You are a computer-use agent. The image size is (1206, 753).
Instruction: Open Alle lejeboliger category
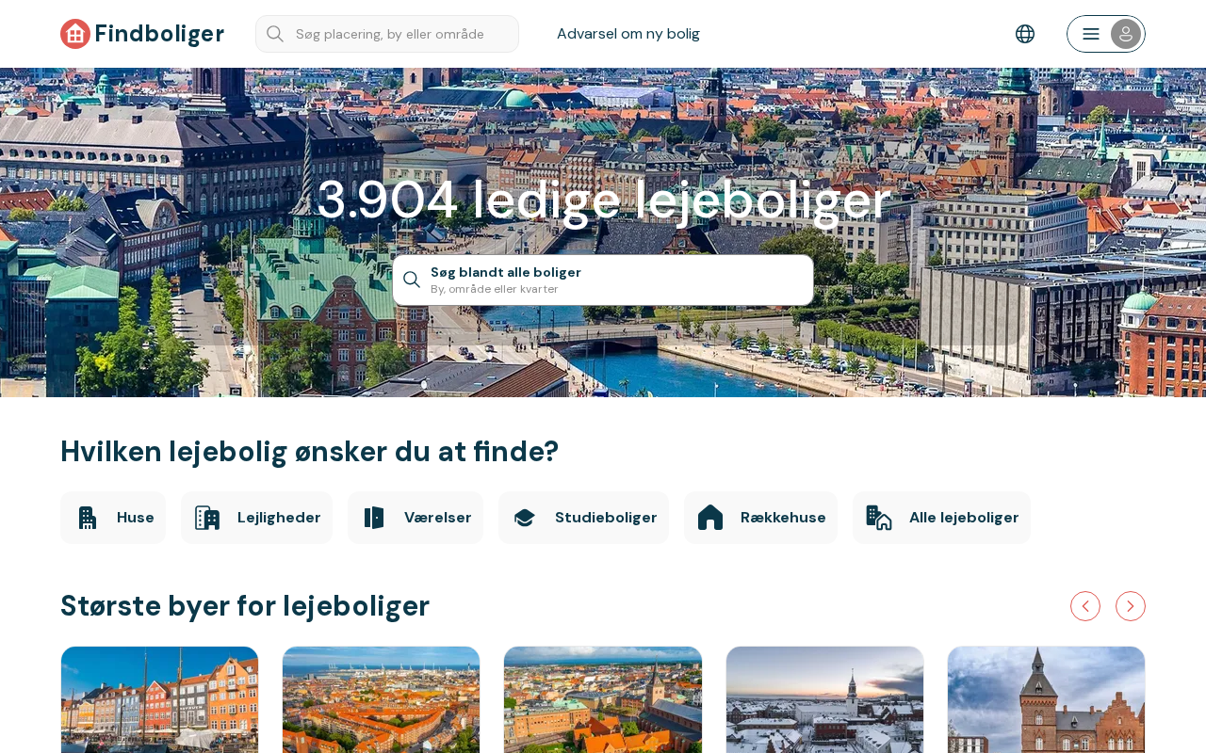coord(941,518)
